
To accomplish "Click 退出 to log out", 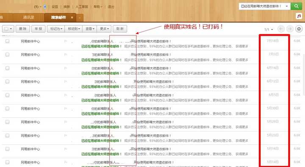I will 111,7.
